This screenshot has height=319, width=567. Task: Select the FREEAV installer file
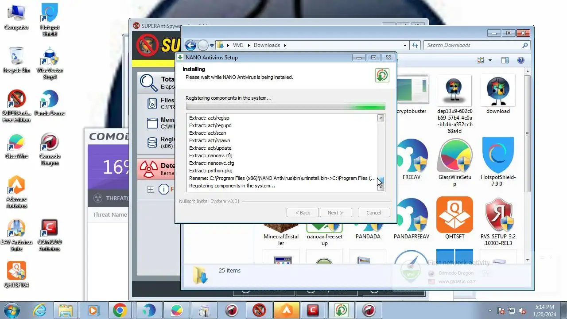click(412, 159)
